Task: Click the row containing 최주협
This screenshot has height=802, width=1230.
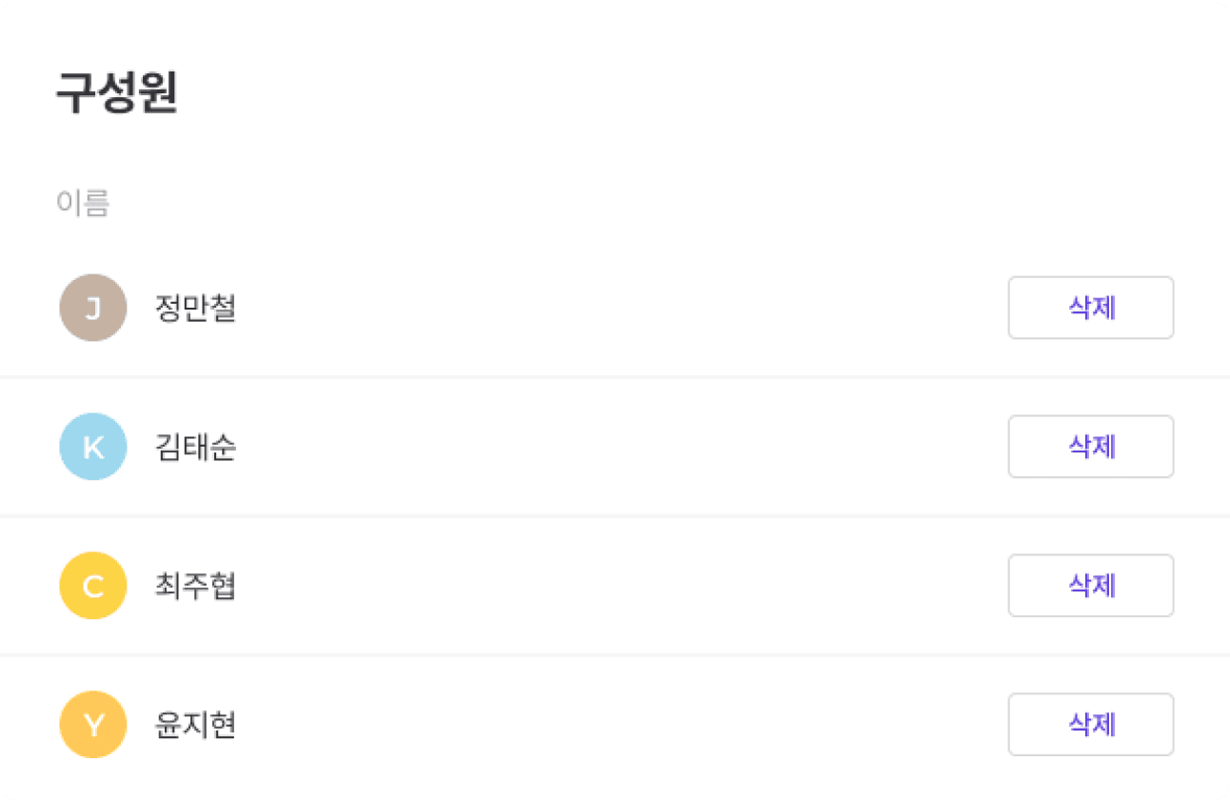Action: pyautogui.click(x=571, y=586)
